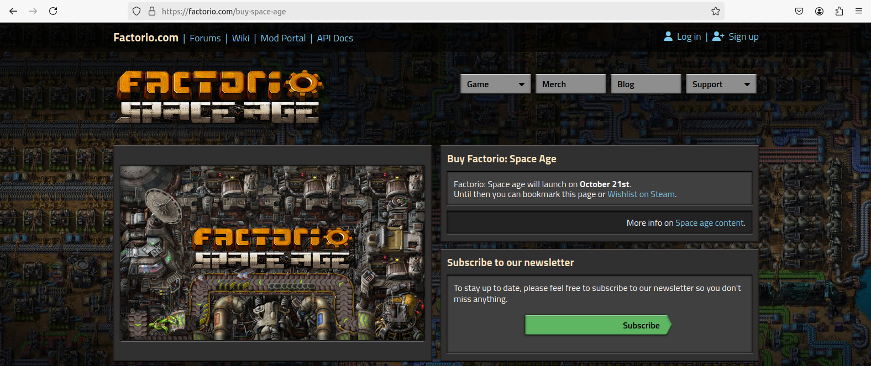This screenshot has height=366, width=871.
Task: Click the browser forward arrow
Action: coord(33,11)
